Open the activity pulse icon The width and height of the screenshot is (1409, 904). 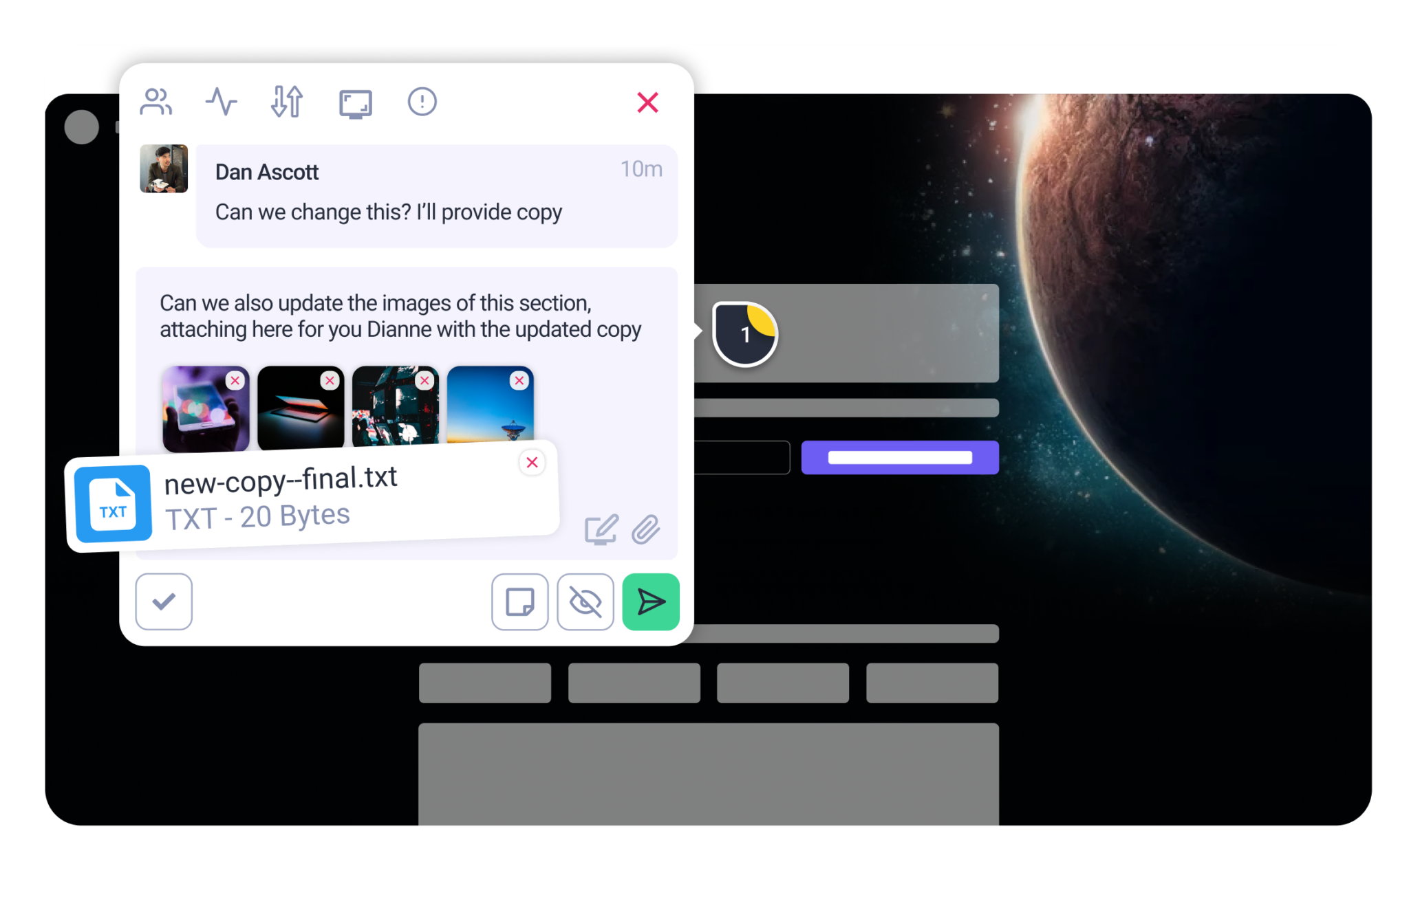(x=222, y=102)
